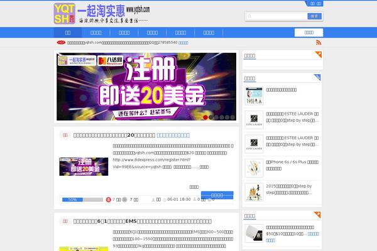Click red category tag beside first article title

(x=65, y=136)
